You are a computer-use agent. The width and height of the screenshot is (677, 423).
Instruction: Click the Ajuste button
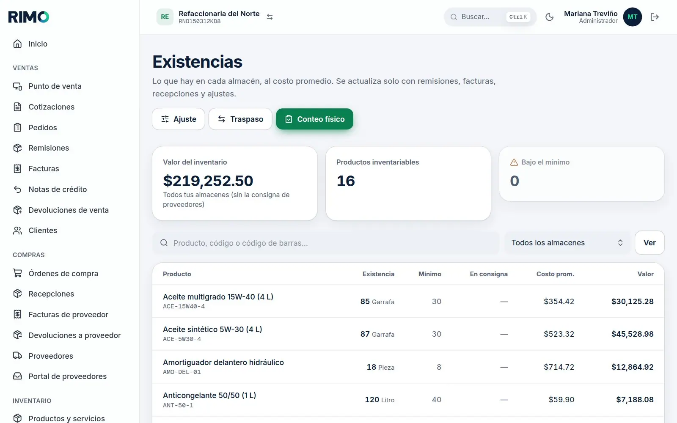point(179,119)
